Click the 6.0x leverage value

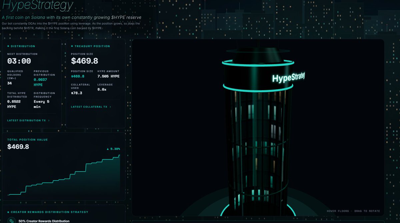[x=102, y=89]
